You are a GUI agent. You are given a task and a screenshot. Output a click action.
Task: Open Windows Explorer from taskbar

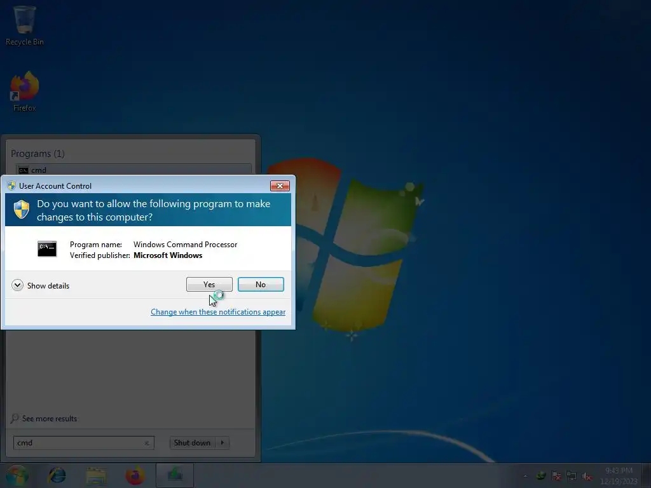[96, 475]
